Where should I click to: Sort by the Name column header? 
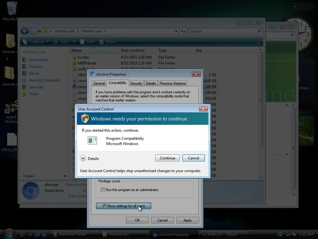tap(94, 50)
